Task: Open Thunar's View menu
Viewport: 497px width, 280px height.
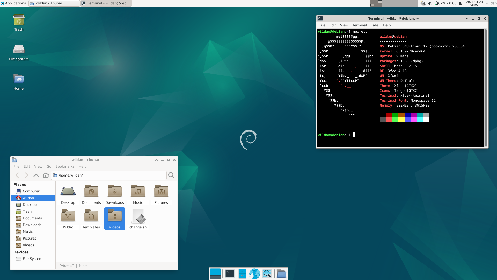Action: [x=38, y=166]
